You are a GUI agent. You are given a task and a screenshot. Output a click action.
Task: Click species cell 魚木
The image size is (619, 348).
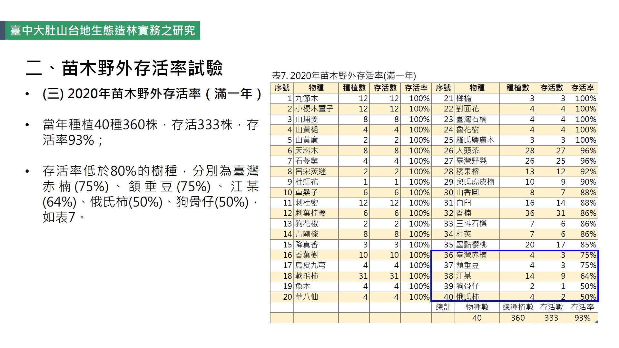pyautogui.click(x=316, y=286)
